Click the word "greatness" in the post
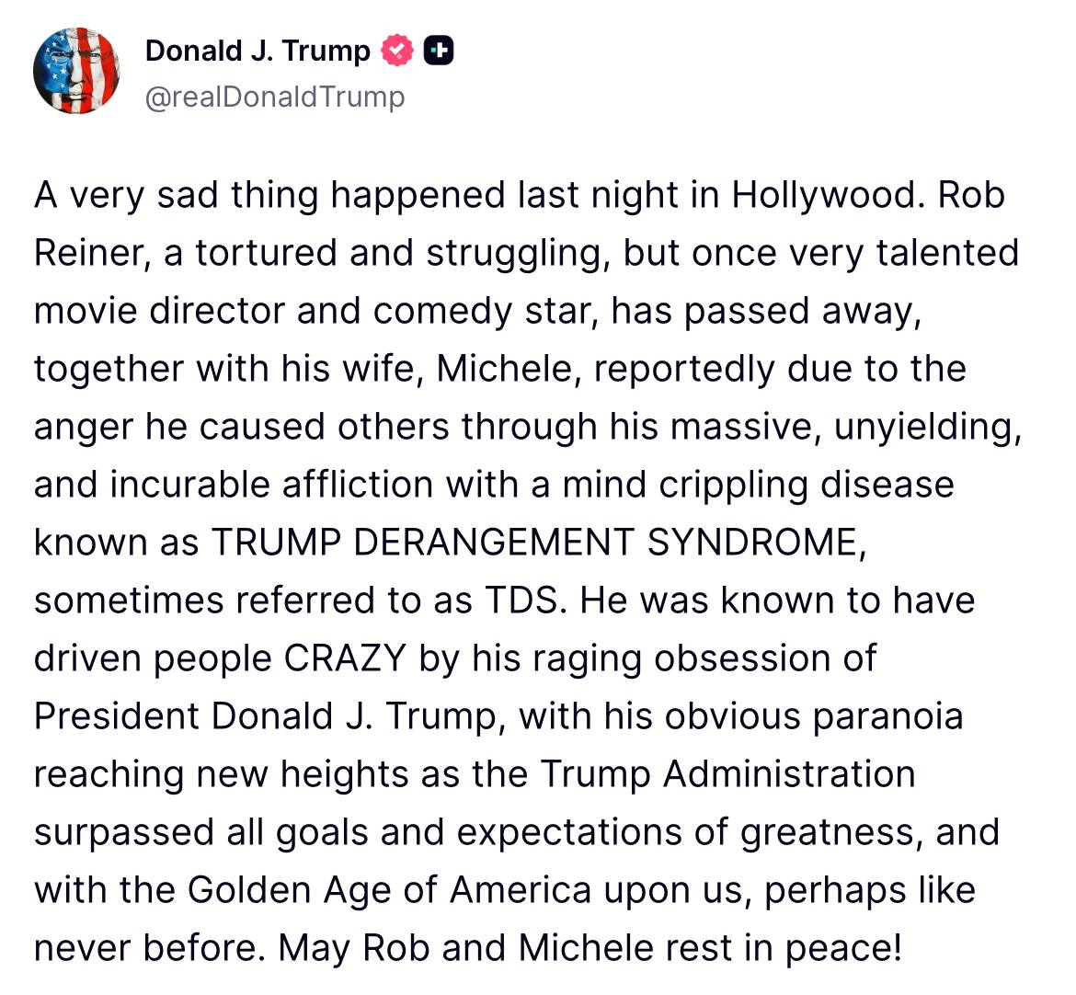 pyautogui.click(x=827, y=832)
